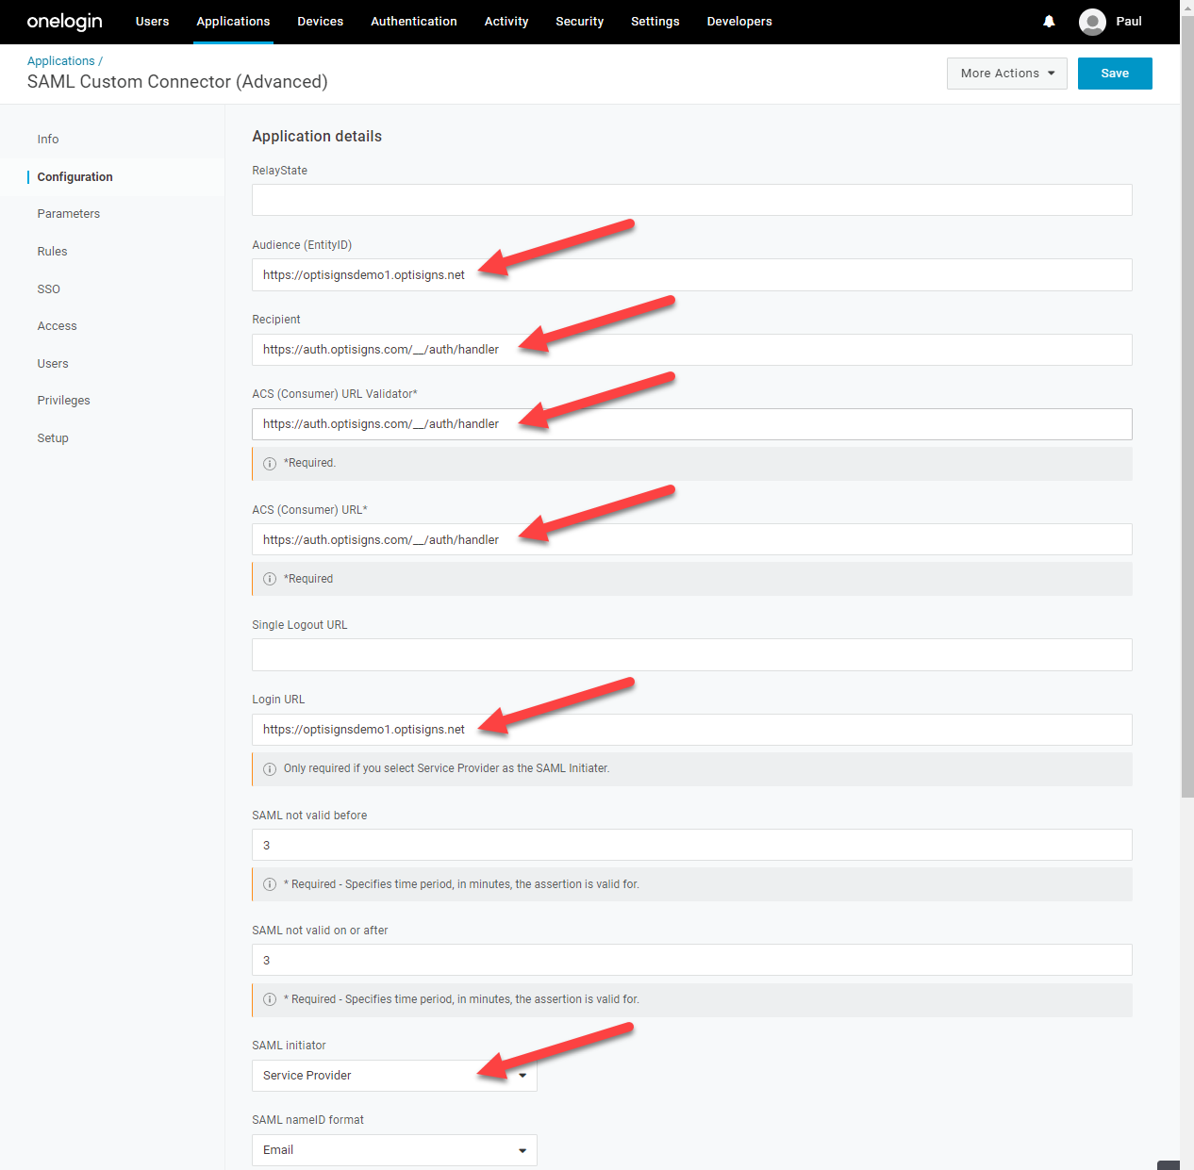Expand the SAML initiator dropdown
The image size is (1194, 1170).
click(x=394, y=1076)
